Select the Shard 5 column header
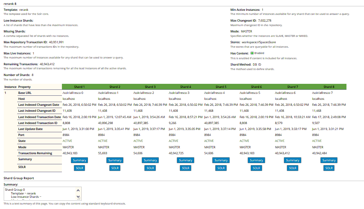364x209 pixels. (x=221, y=87)
